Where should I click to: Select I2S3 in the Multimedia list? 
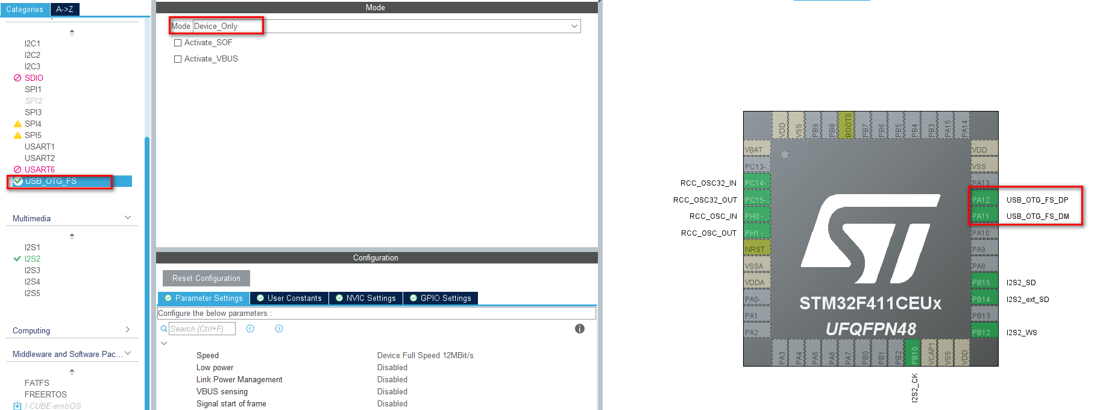pyautogui.click(x=33, y=270)
